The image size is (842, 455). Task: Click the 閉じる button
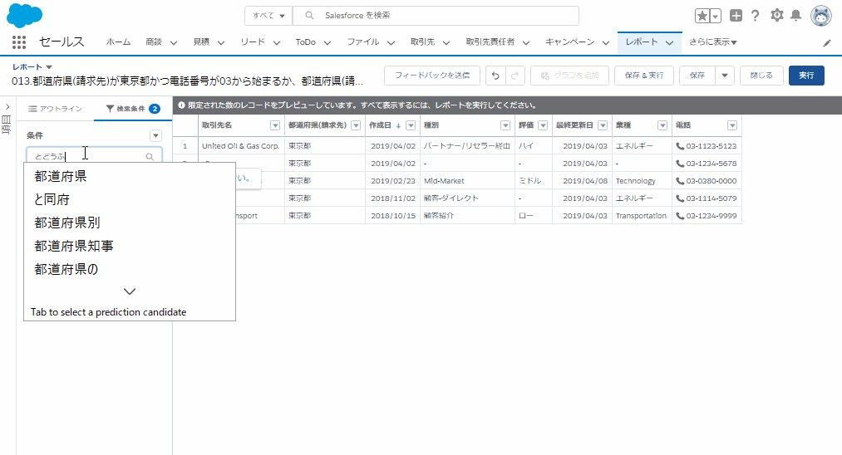tap(761, 76)
